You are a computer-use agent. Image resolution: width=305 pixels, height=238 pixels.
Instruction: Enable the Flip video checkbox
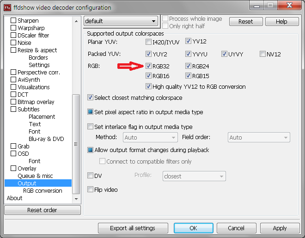click(x=90, y=189)
